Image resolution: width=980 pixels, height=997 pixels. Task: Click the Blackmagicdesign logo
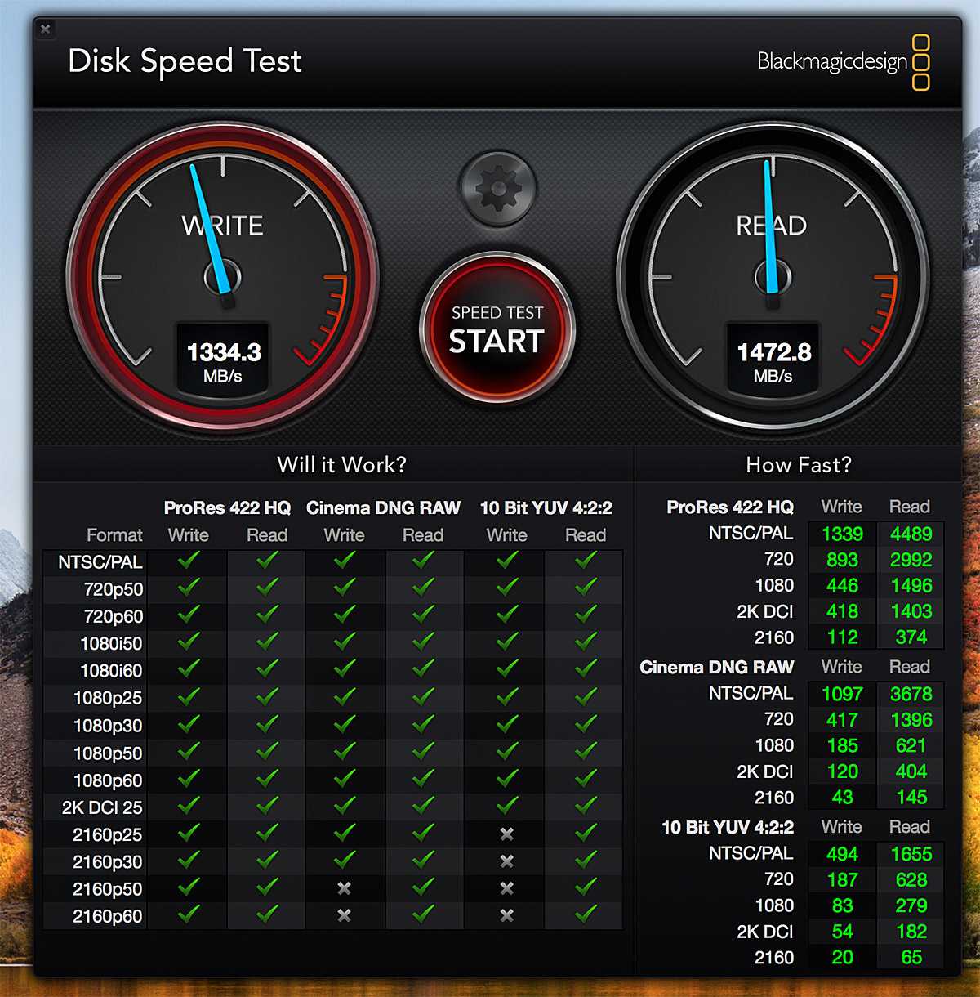pyautogui.click(x=843, y=62)
